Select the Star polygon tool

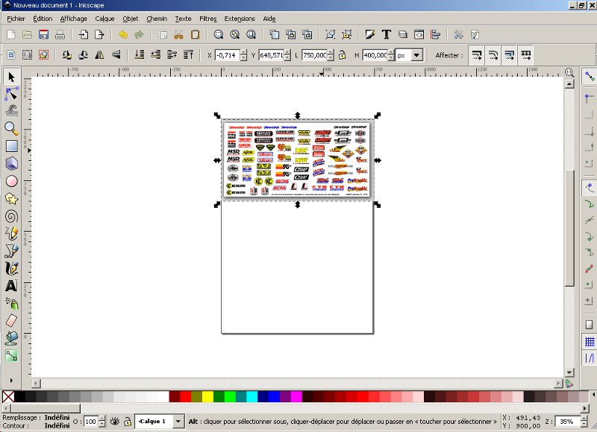(11, 199)
